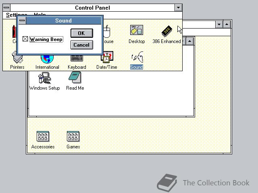Click the Date/Time label text
The image size is (258, 193).
click(106, 67)
